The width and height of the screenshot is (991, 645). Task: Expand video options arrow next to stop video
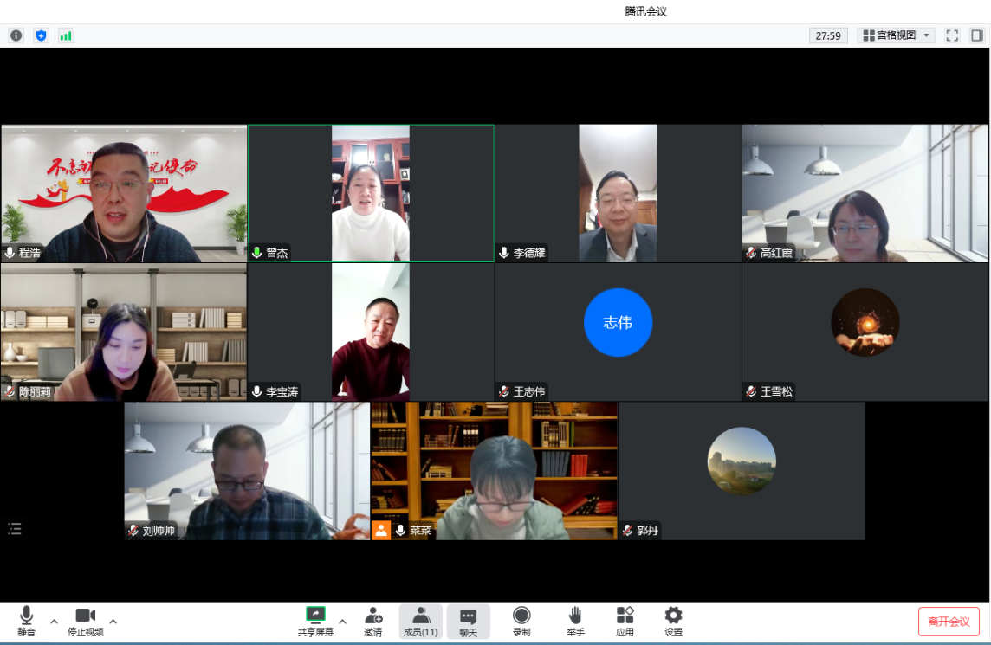click(x=113, y=622)
